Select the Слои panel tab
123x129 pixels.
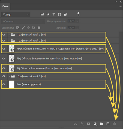(x=5, y=6)
